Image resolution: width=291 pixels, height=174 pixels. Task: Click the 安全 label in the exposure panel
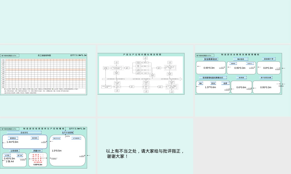213,84
